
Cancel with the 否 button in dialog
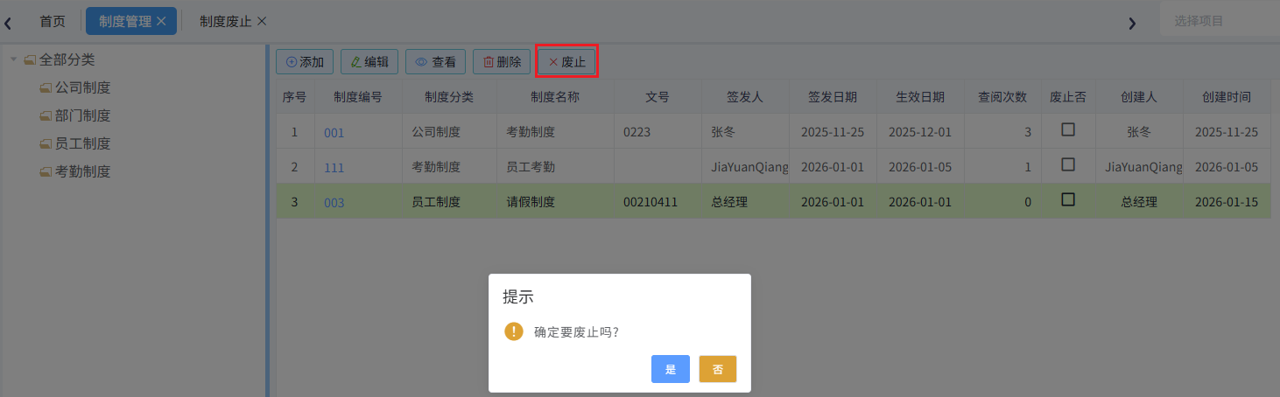(x=717, y=369)
